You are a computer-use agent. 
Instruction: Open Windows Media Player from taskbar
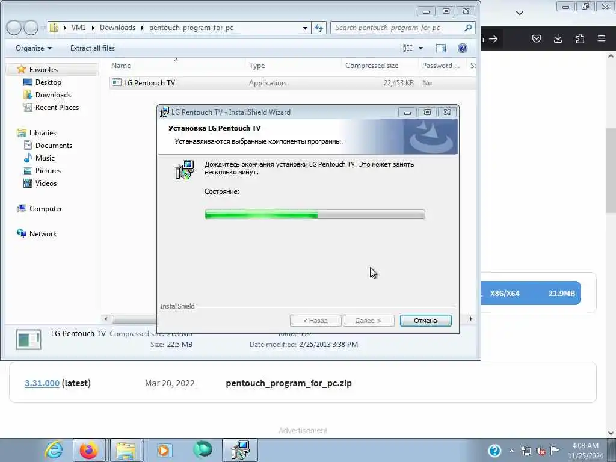[164, 450]
